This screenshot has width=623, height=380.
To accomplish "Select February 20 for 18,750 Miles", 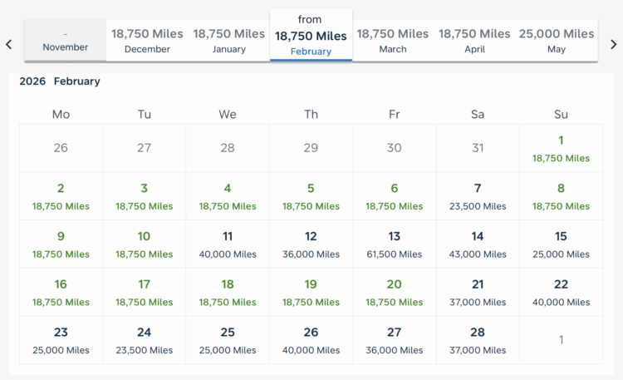I will (394, 293).
